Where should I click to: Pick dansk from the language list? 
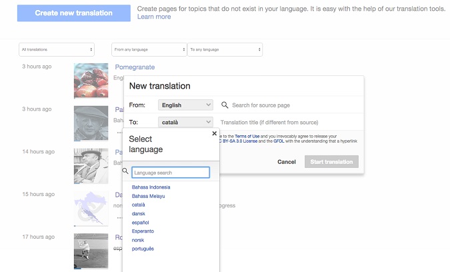point(140,213)
